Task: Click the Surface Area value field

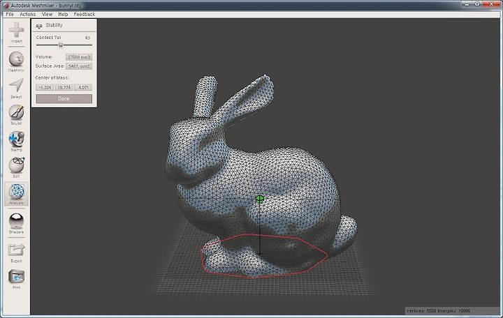Action: coord(79,66)
